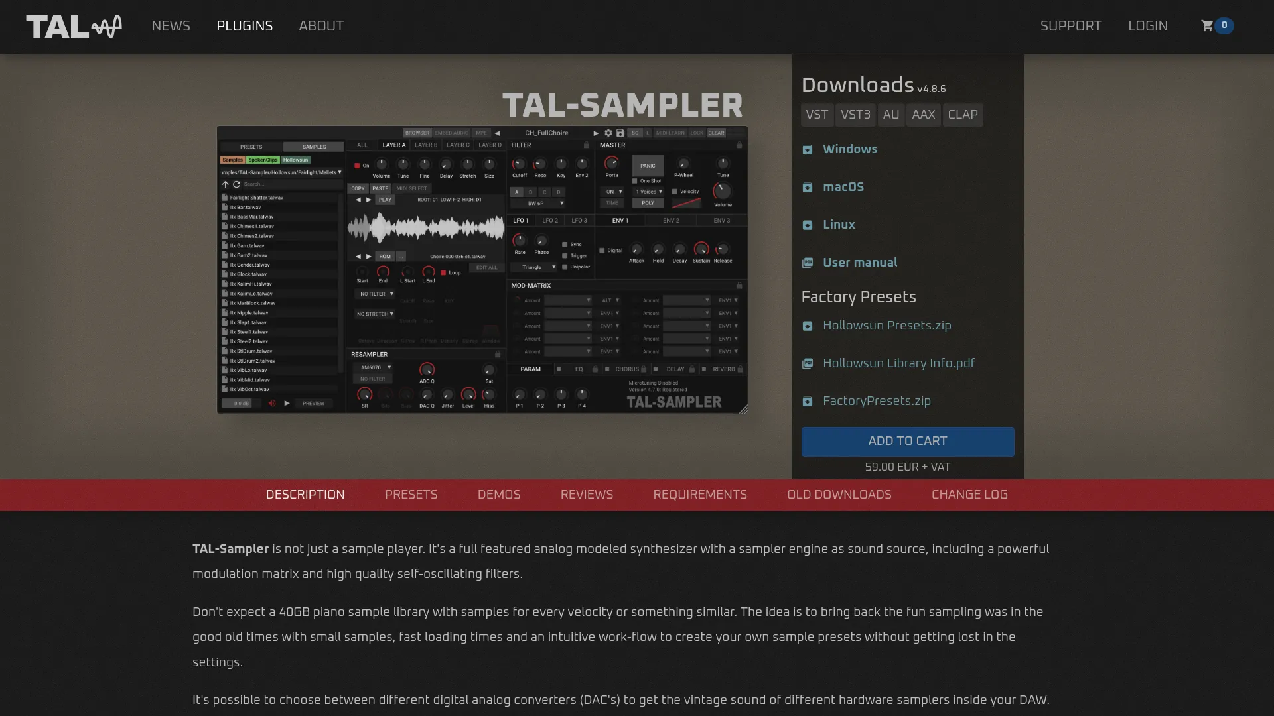This screenshot has width=1274, height=716.
Task: Open the Hollowsun Library Info.pdf link
Action: [x=898, y=363]
